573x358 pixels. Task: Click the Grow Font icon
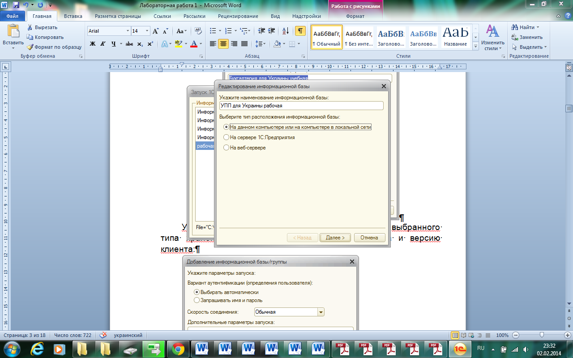point(155,31)
